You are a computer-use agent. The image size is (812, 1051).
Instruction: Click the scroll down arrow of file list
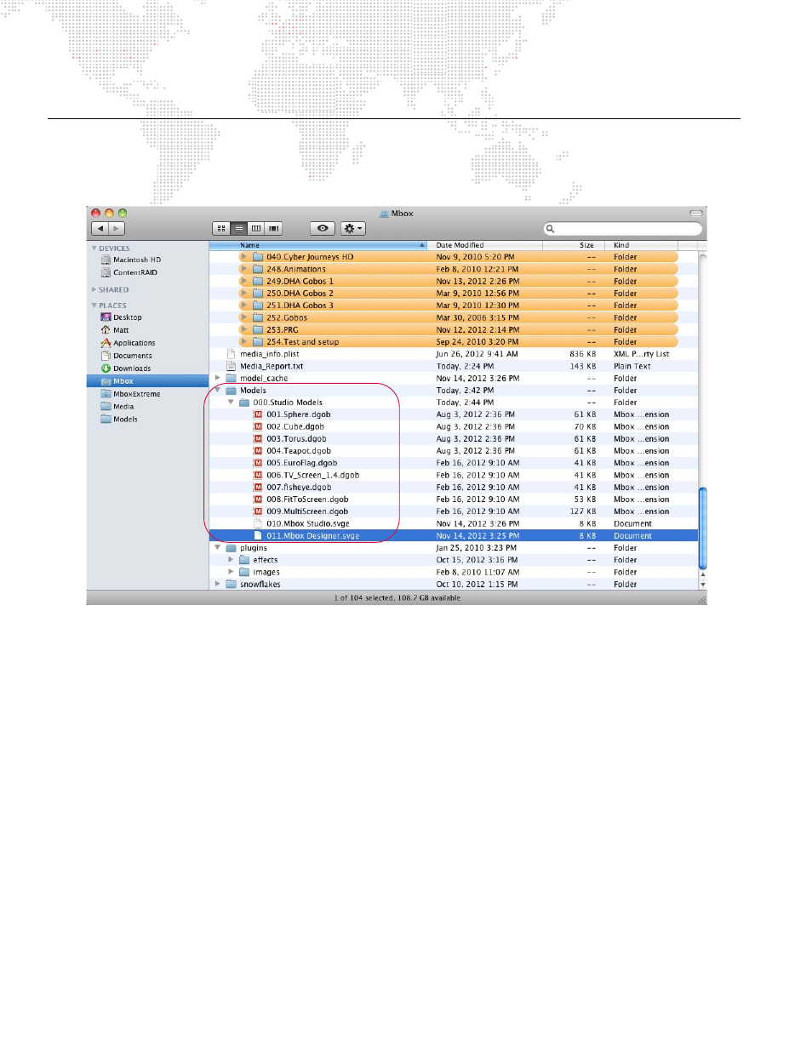(702, 585)
